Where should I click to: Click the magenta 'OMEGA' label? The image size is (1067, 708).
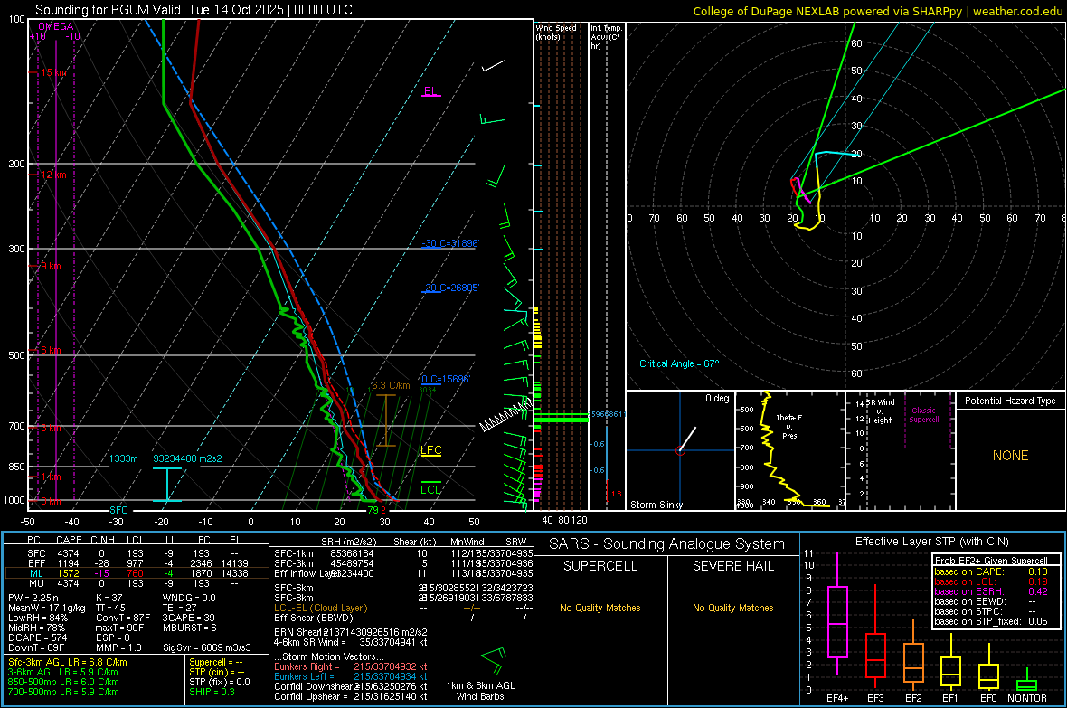click(x=56, y=26)
